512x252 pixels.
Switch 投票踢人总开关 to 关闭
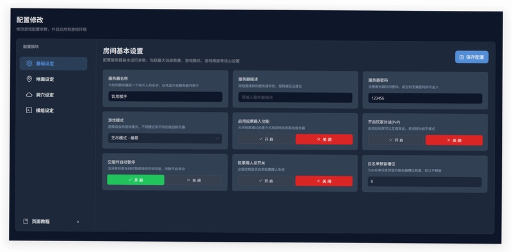[x=324, y=181]
